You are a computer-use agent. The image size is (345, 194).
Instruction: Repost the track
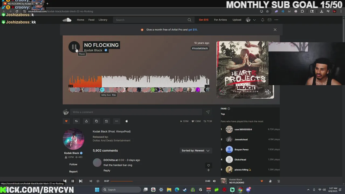point(76,121)
